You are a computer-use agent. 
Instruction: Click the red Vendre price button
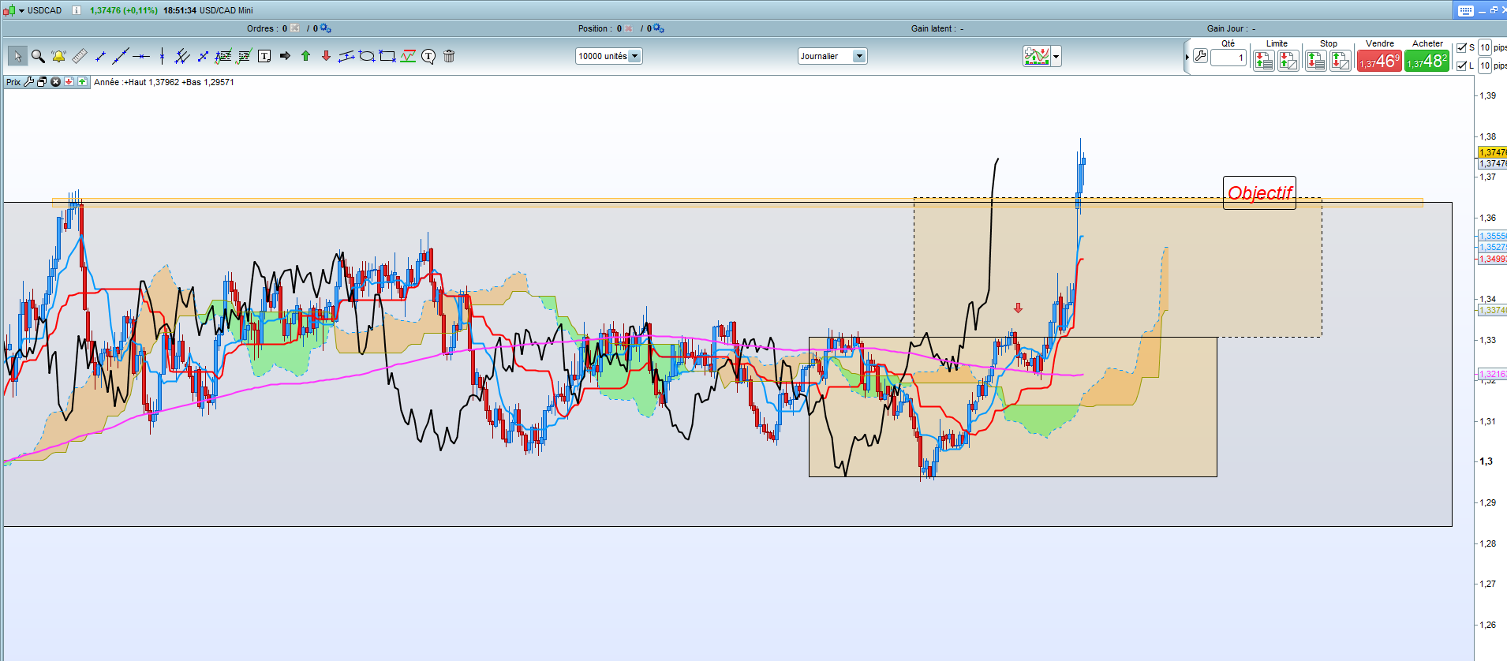[x=1379, y=61]
